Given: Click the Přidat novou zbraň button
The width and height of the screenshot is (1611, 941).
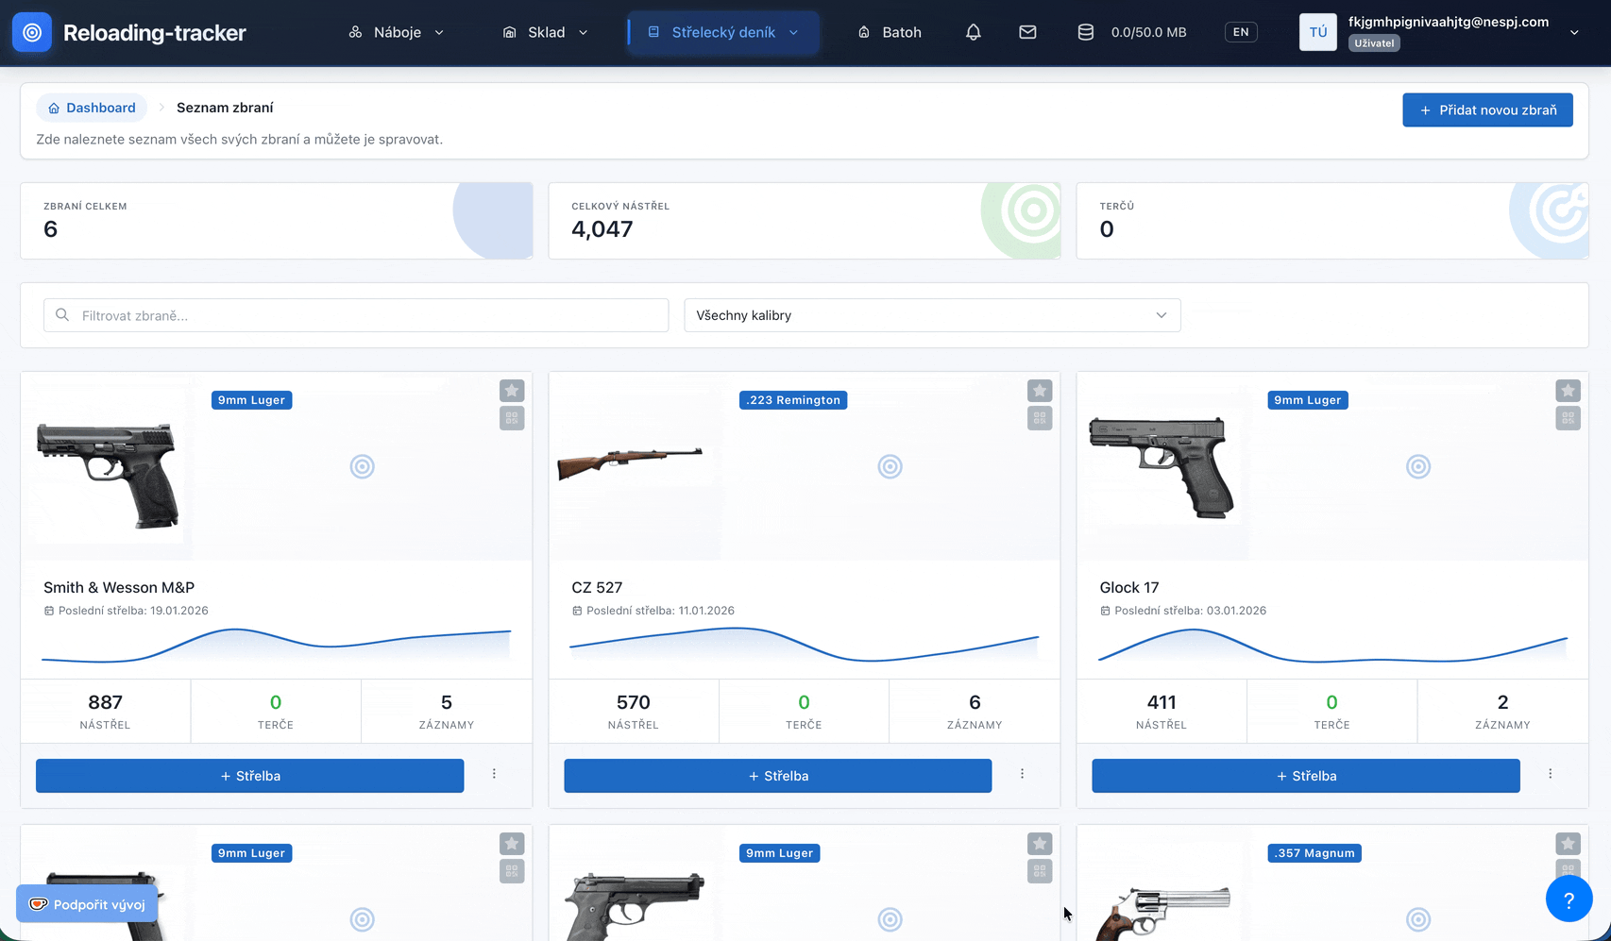Looking at the screenshot, I should [1487, 109].
